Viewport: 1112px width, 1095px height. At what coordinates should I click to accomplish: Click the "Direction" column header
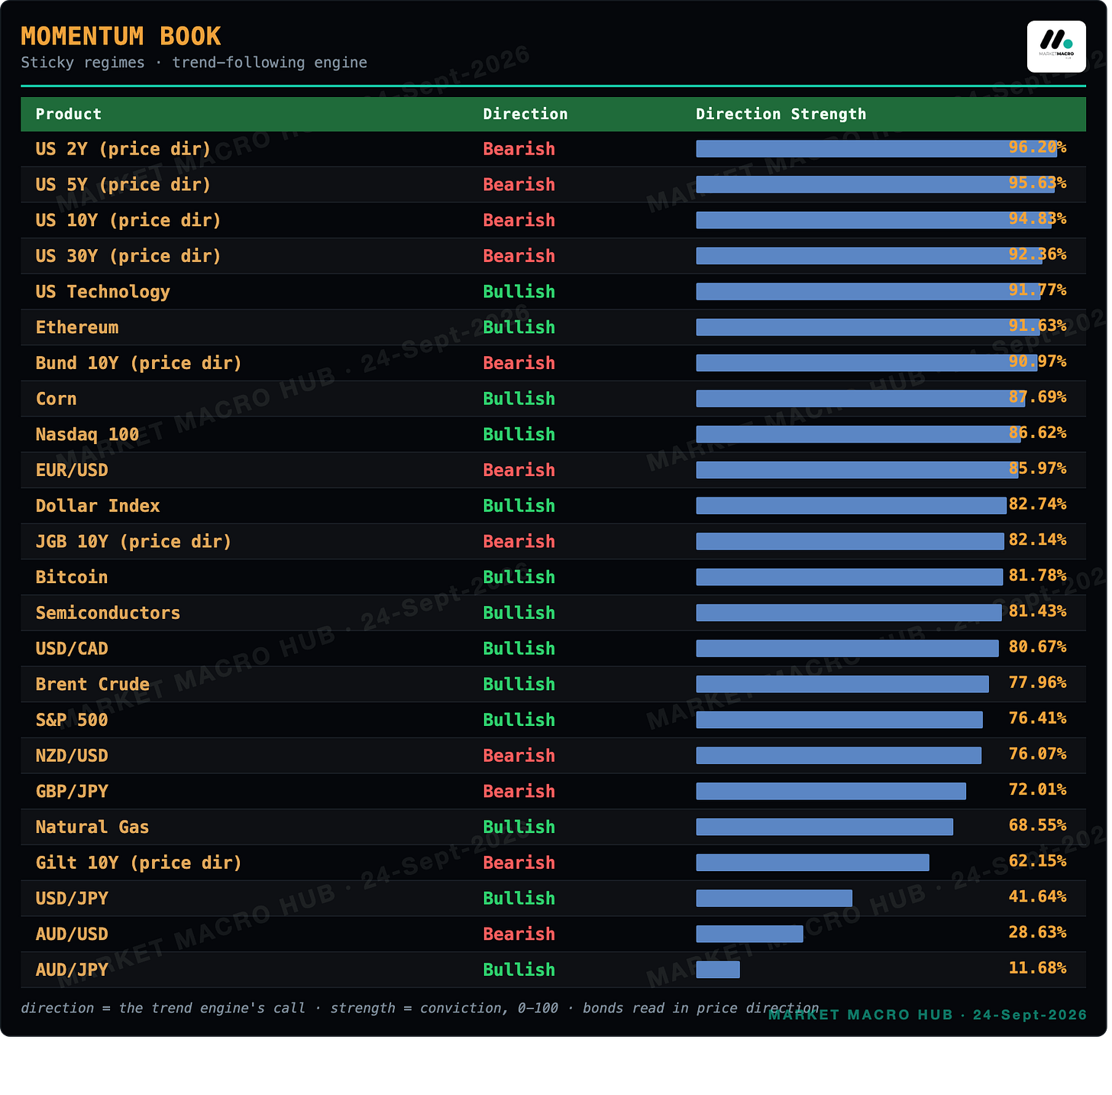click(x=525, y=114)
